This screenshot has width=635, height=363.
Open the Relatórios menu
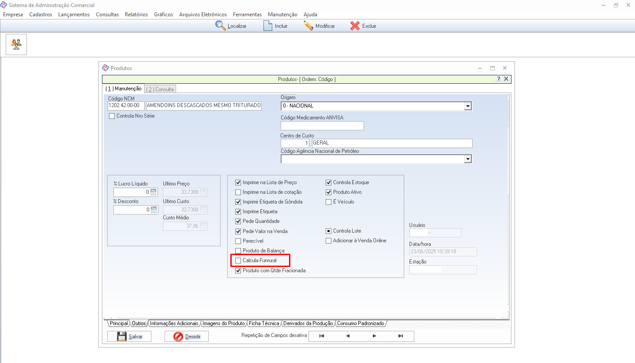[136, 15]
